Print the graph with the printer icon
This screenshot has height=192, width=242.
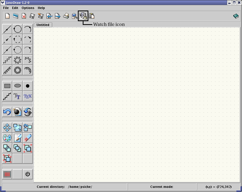66,16
